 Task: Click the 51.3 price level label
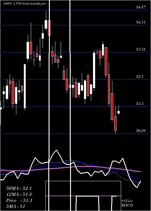point(140,104)
